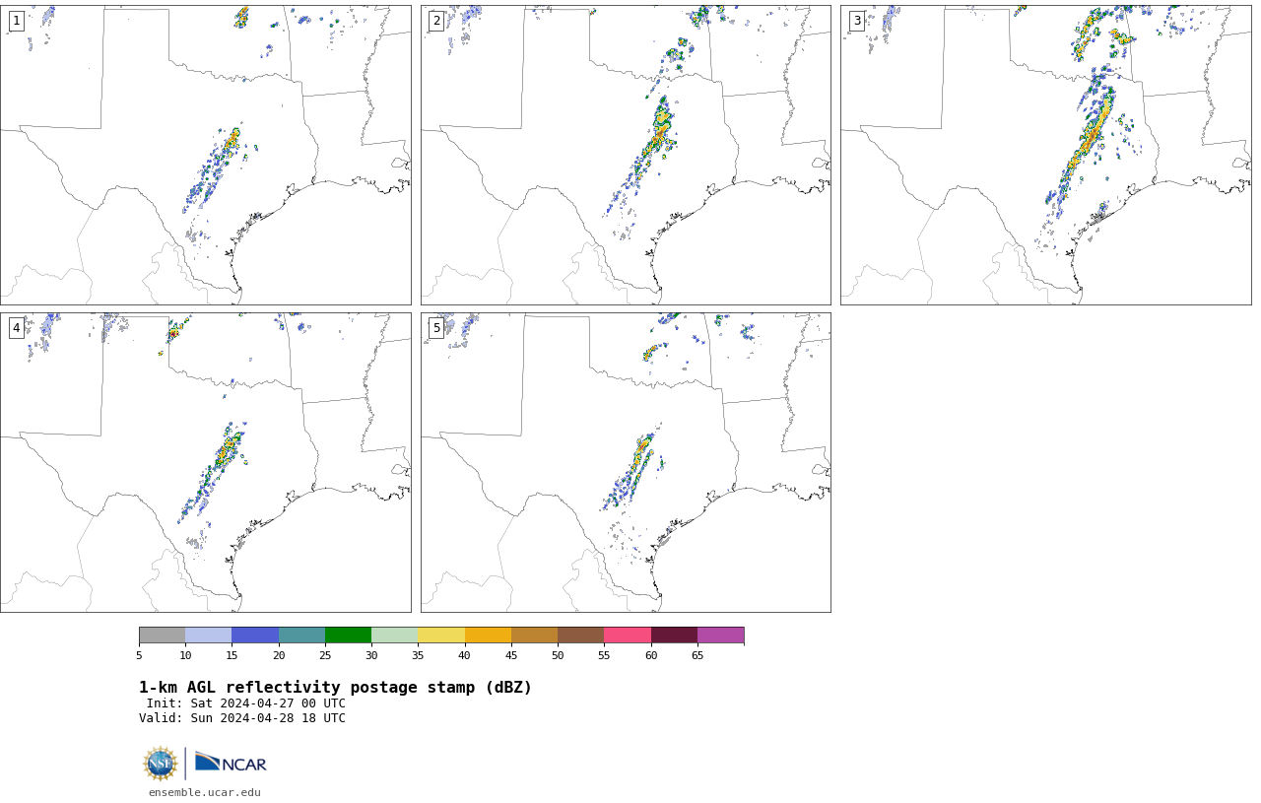Image resolution: width=1261 pixels, height=803 pixels.
Task: Click the Init: Sat 2024-04-27 00 UTC text
Action: 246,703
